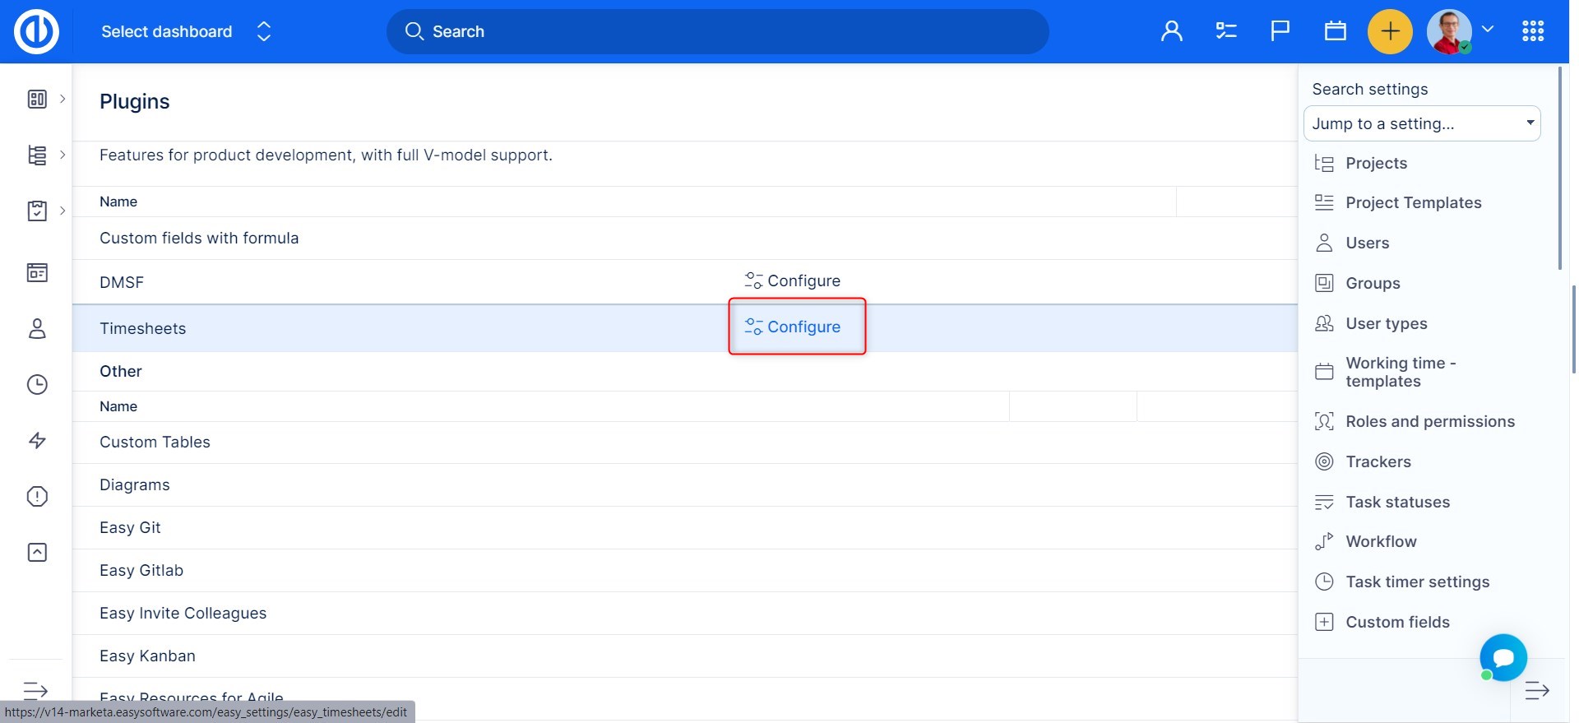The height and width of the screenshot is (723, 1579).
Task: Open the Select dashboard dropdown
Action: (x=185, y=31)
